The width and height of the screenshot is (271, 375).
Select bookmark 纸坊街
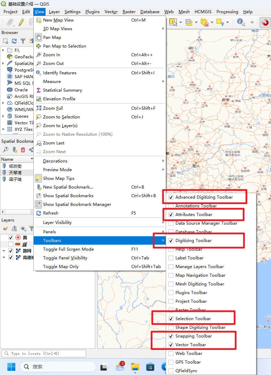(15, 166)
